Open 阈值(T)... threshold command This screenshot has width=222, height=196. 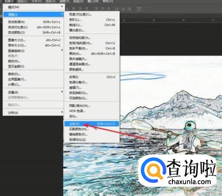point(92,88)
